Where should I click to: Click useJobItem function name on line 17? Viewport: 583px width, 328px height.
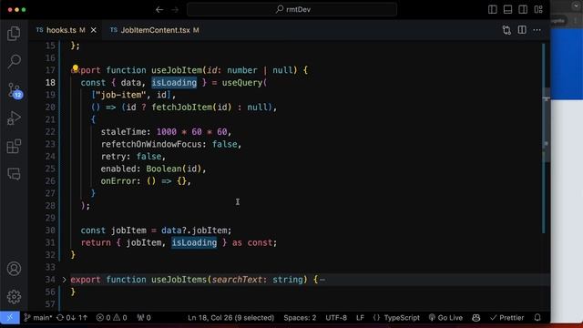176,70
